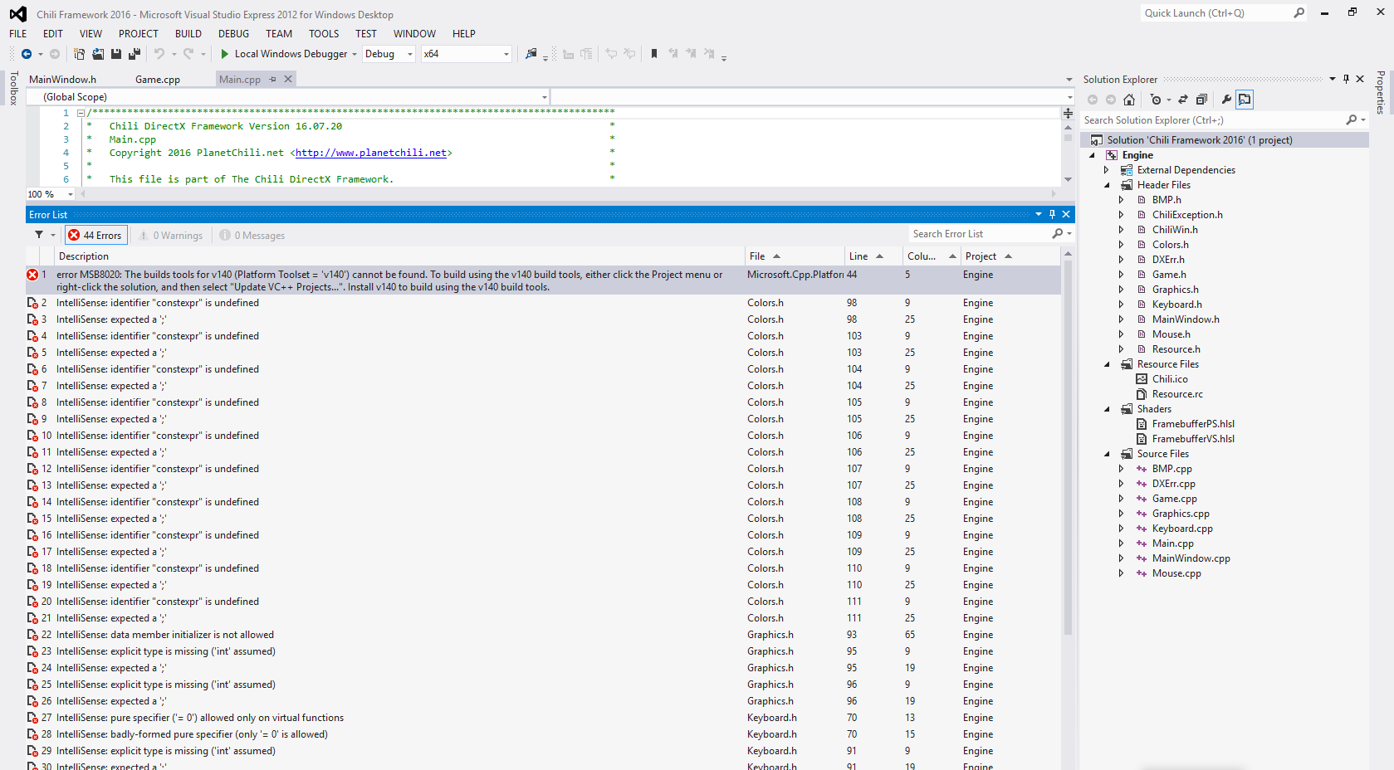The height and width of the screenshot is (770, 1394).
Task: Save the current file with Save icon
Action: [116, 54]
